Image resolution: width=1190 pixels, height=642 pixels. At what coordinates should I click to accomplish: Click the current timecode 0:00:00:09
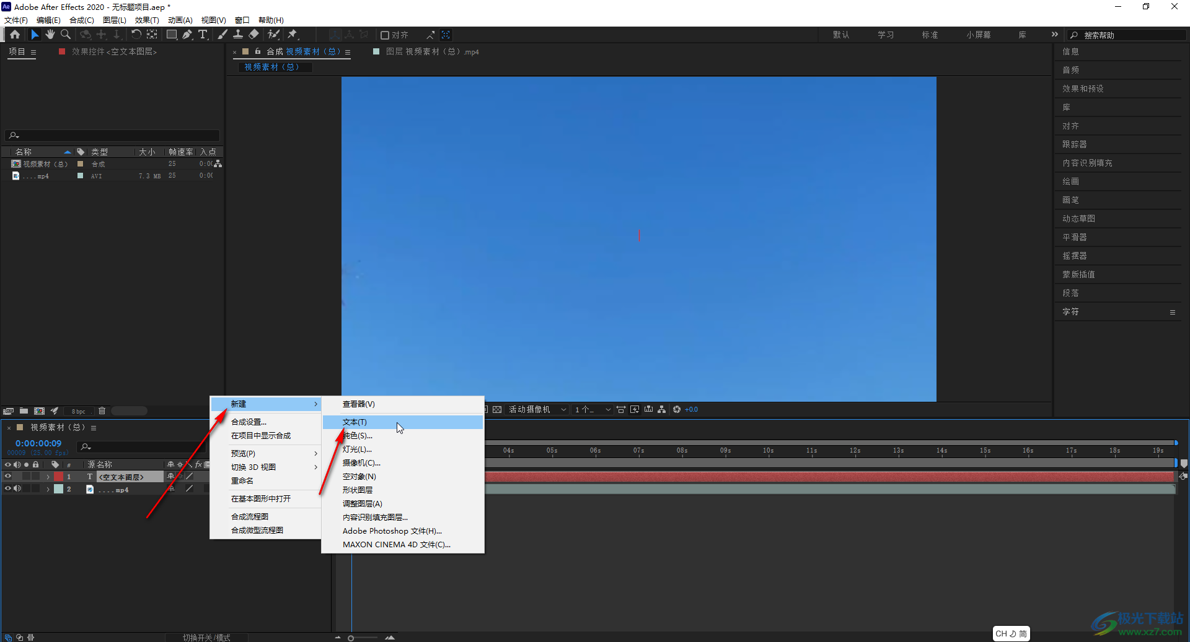(38, 444)
